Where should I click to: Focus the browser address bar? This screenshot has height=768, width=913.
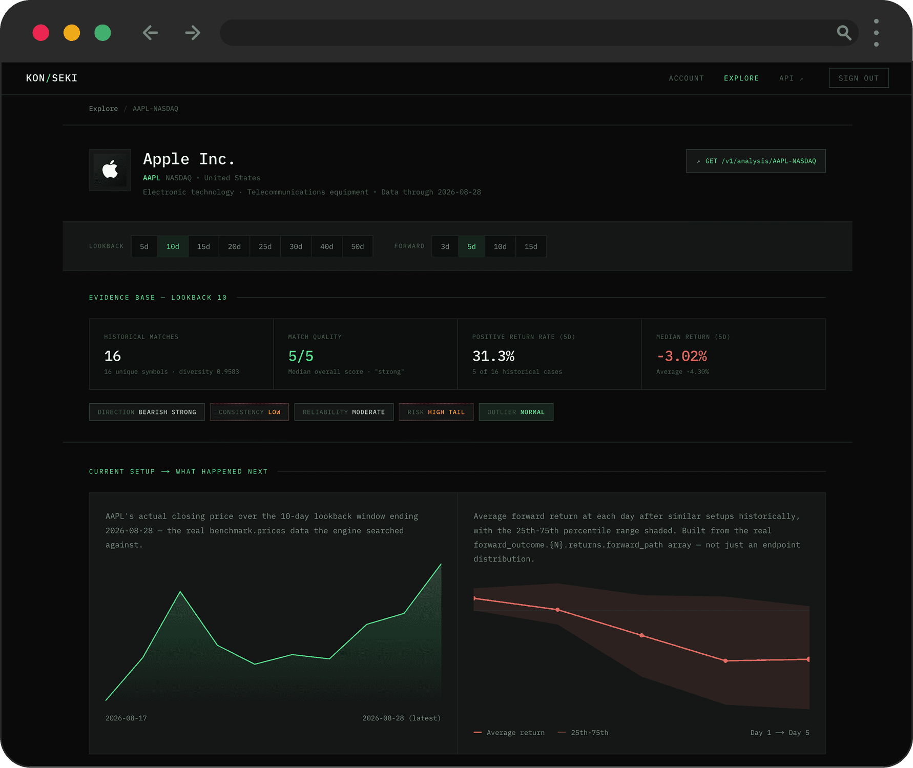click(x=539, y=33)
